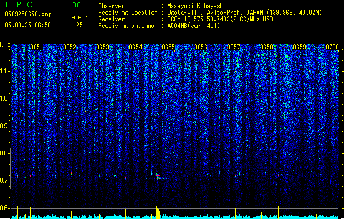
Task: Select the A504HB(yagi 4el) antenna text
Action: point(194,26)
